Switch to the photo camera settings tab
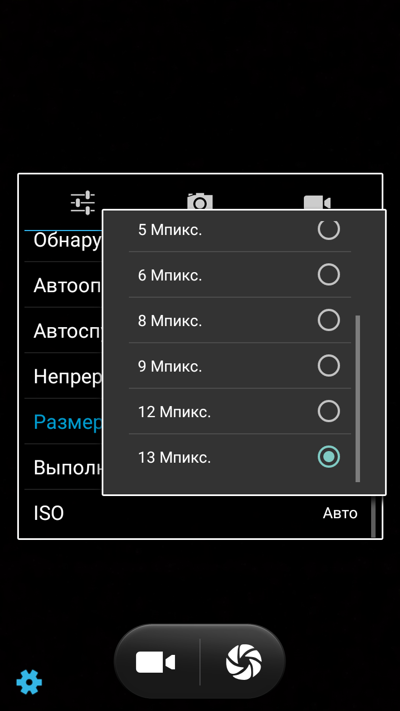 [x=200, y=201]
